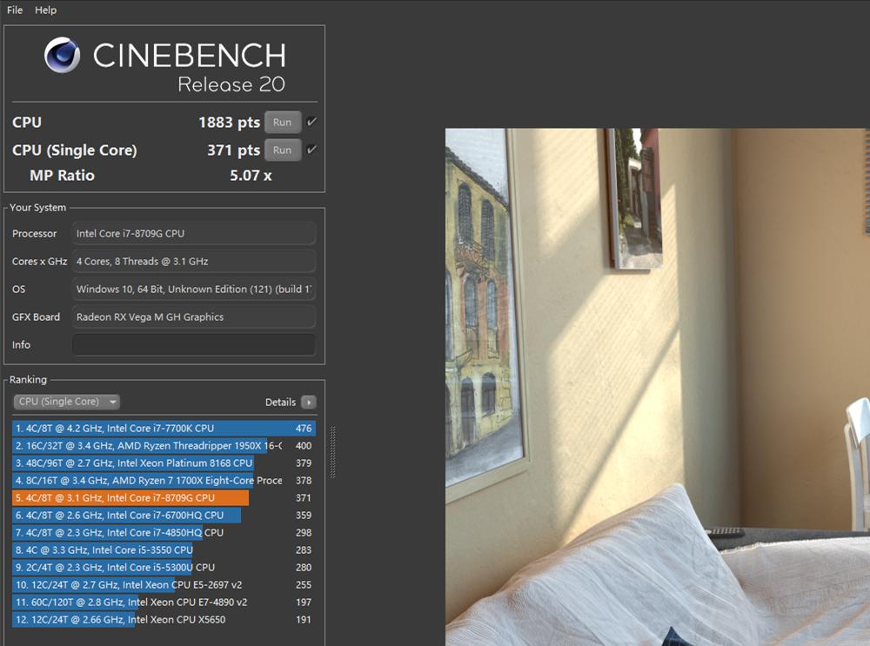
Task: Toggle the CPU (Single Core) test checkmark
Action: tap(311, 150)
